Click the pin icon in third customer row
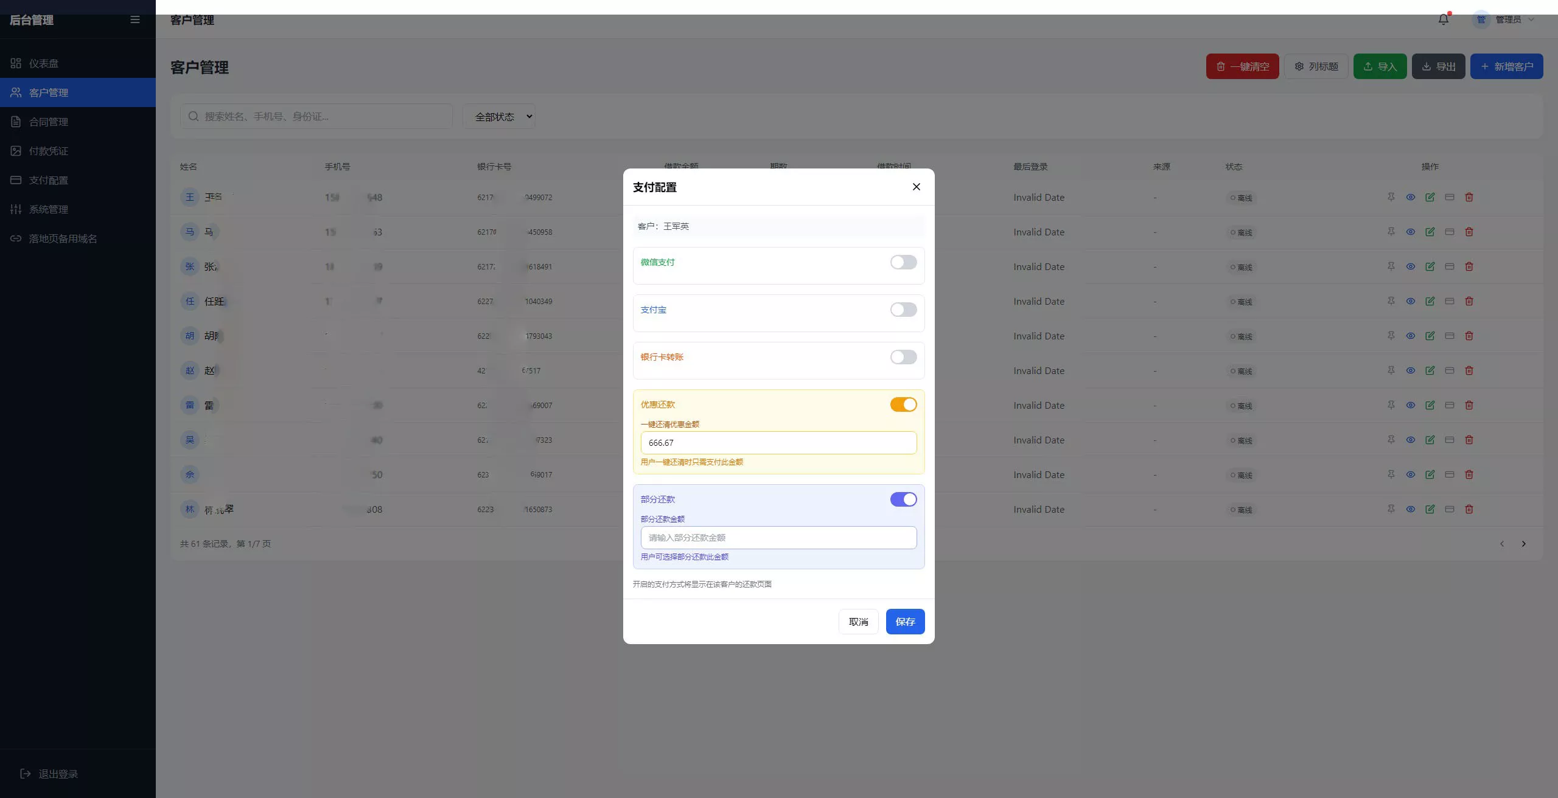The width and height of the screenshot is (1558, 798). tap(1391, 266)
